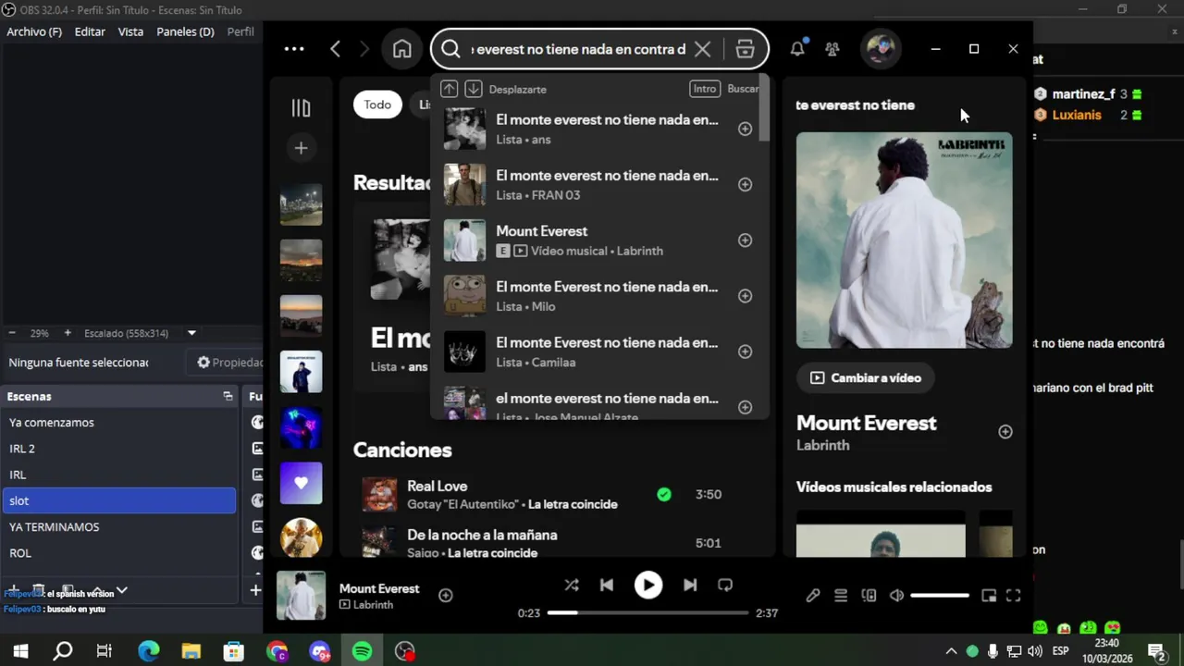Pop out the Escenas dock in OBS
This screenshot has width=1184, height=666.
point(228,396)
